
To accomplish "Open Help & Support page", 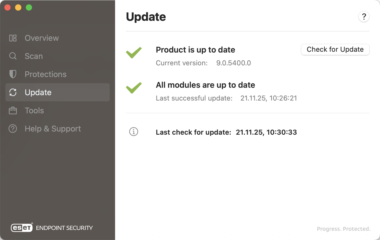I will point(53,129).
